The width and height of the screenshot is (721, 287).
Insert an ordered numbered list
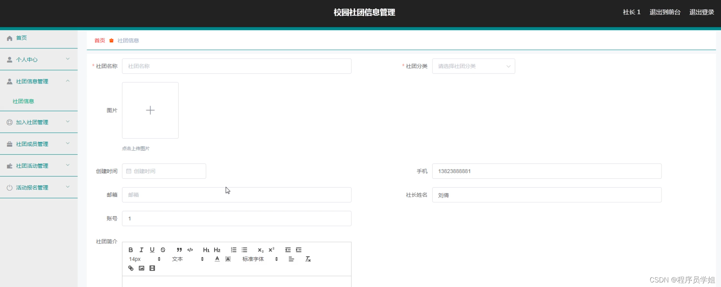(234, 250)
